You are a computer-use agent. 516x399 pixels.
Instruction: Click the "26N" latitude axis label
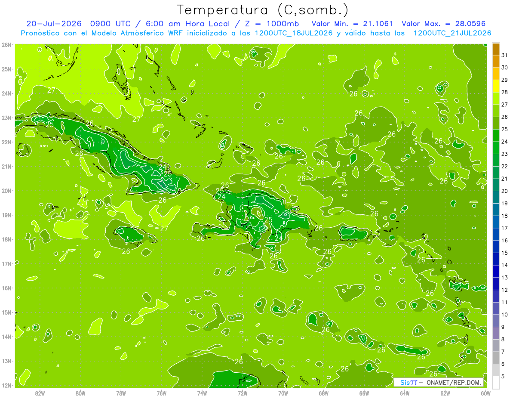[x=7, y=45]
